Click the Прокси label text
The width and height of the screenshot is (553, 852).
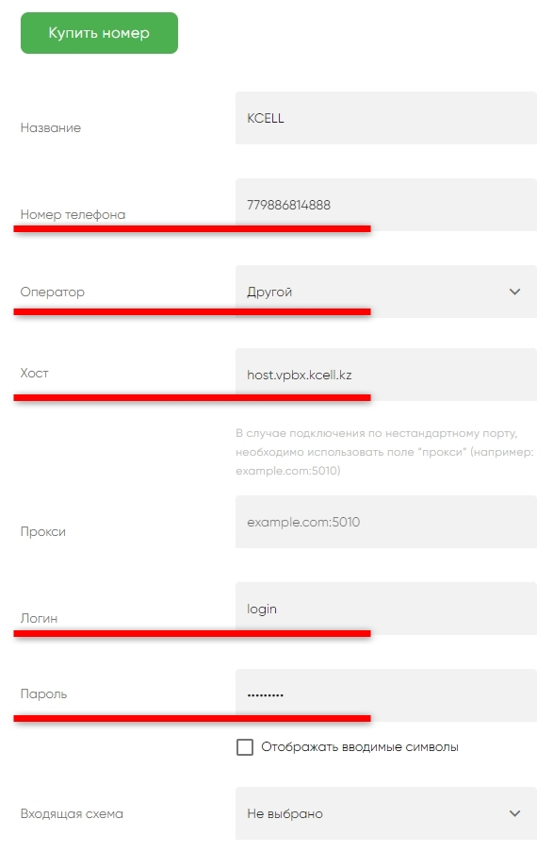point(43,531)
